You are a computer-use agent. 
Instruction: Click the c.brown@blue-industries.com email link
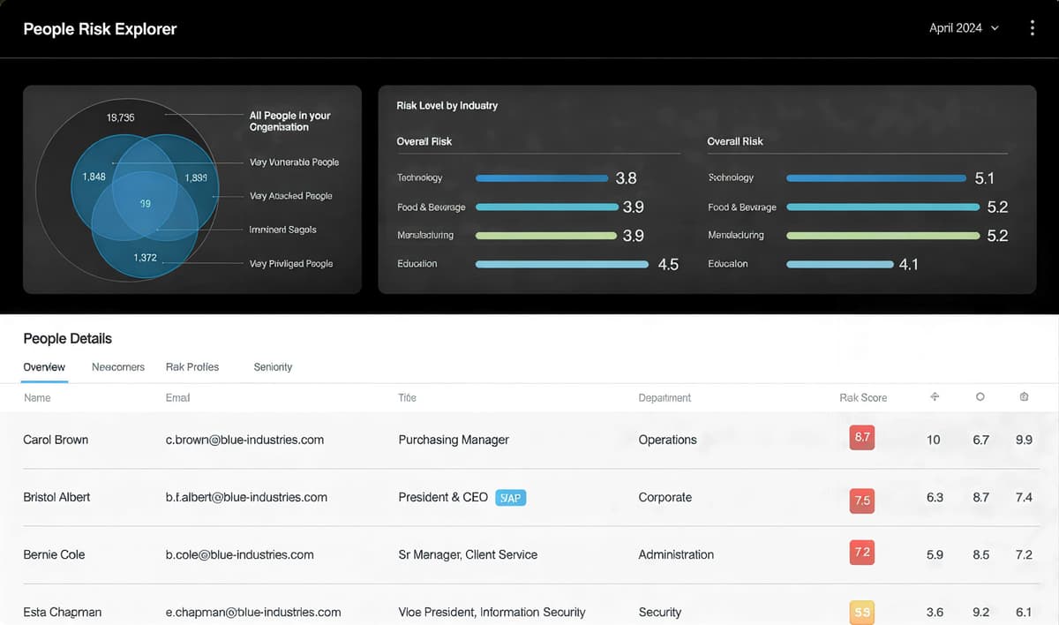(244, 440)
